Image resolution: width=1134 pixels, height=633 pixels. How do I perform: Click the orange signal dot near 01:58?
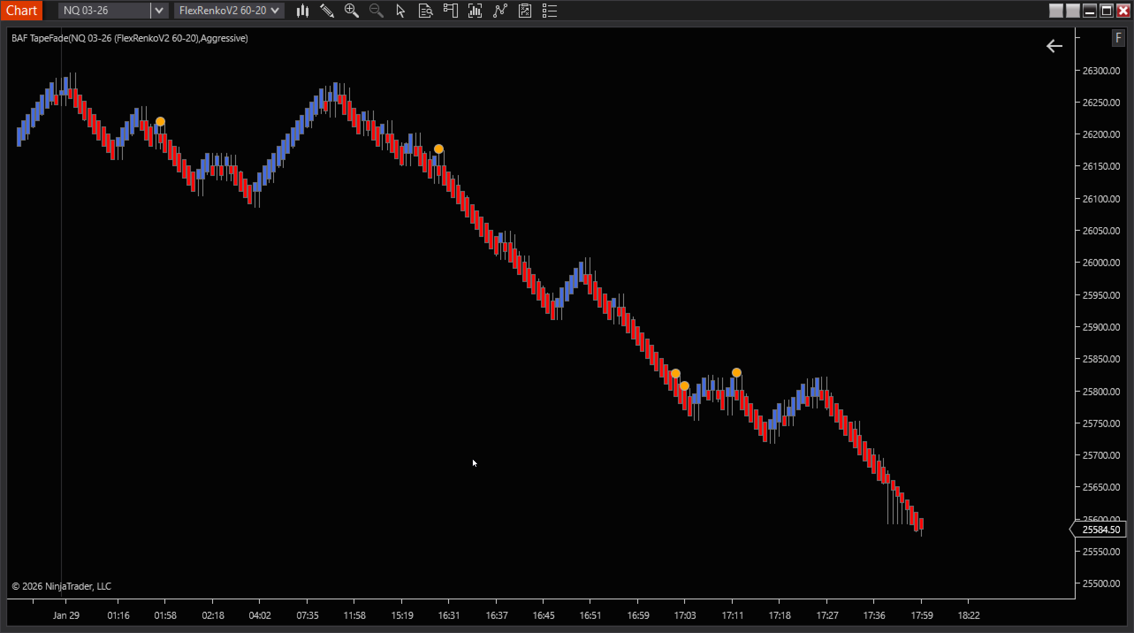pyautogui.click(x=160, y=122)
